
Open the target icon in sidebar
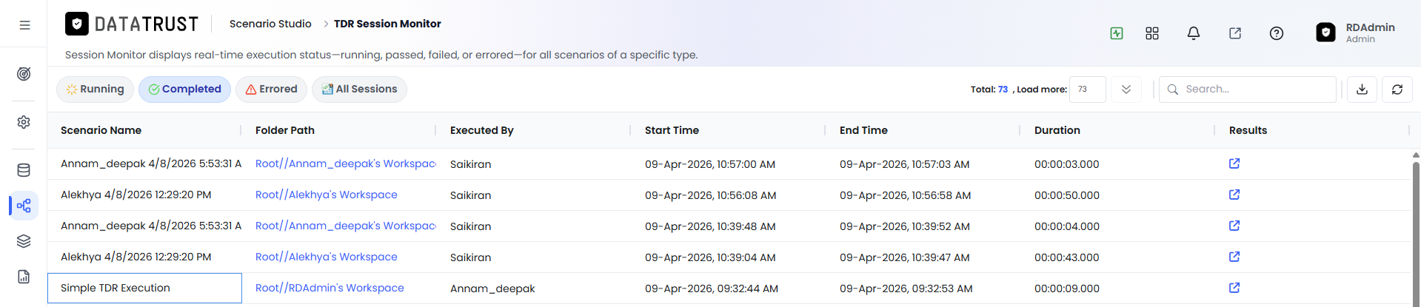(24, 74)
